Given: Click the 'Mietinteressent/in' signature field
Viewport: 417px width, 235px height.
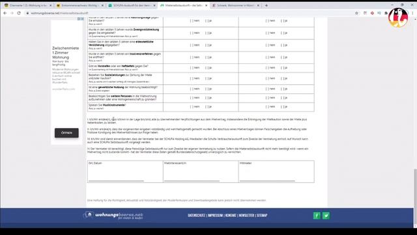Looking at the screenshot, I should click(201, 171).
